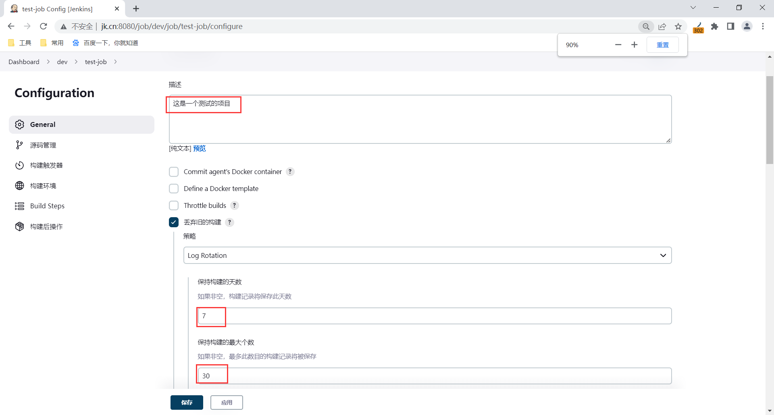Go back to previous page

click(x=11, y=27)
